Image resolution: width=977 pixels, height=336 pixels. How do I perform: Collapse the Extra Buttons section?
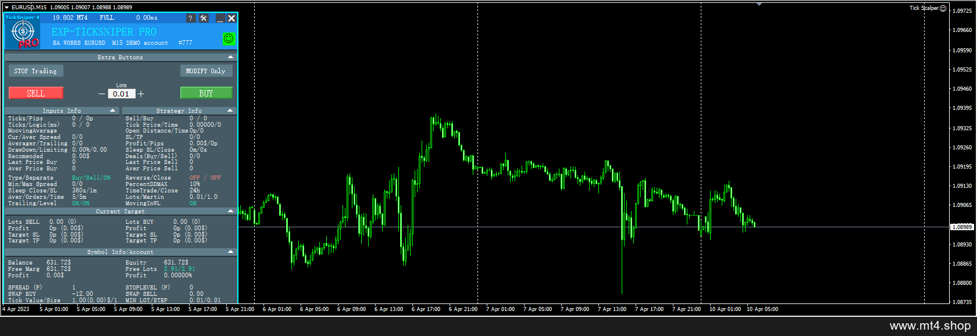pyautogui.click(x=231, y=57)
